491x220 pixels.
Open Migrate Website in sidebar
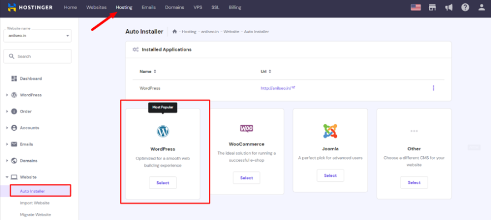click(x=35, y=214)
